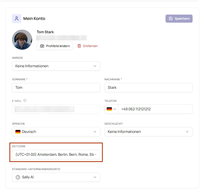Click the VORNAME label
Viewport: 204px width, 194px height.
20,79
